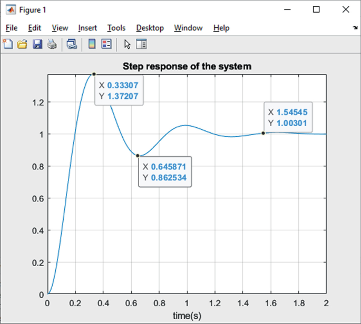Open the File menu
The image size is (361, 324).
coord(12,28)
